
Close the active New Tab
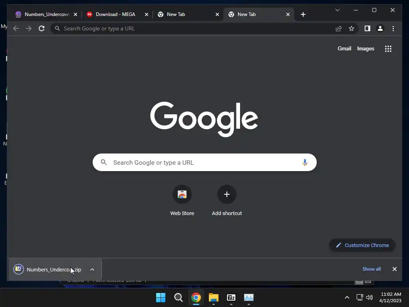coord(288,14)
